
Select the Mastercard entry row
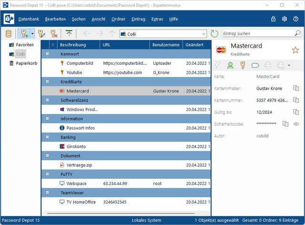[126, 91]
